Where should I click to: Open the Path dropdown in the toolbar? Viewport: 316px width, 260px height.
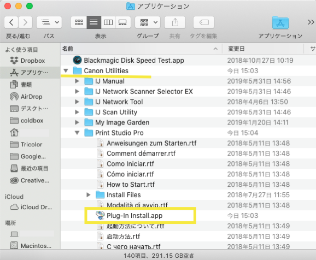pyautogui.click(x=49, y=22)
